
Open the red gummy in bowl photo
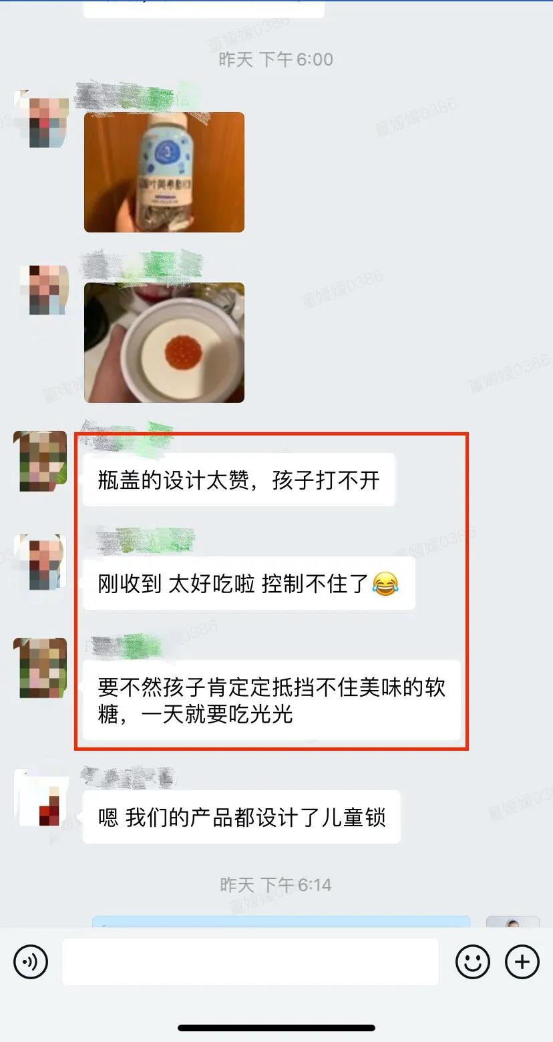[164, 343]
